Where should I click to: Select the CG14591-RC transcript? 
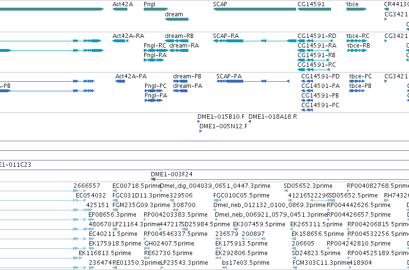coord(313,70)
